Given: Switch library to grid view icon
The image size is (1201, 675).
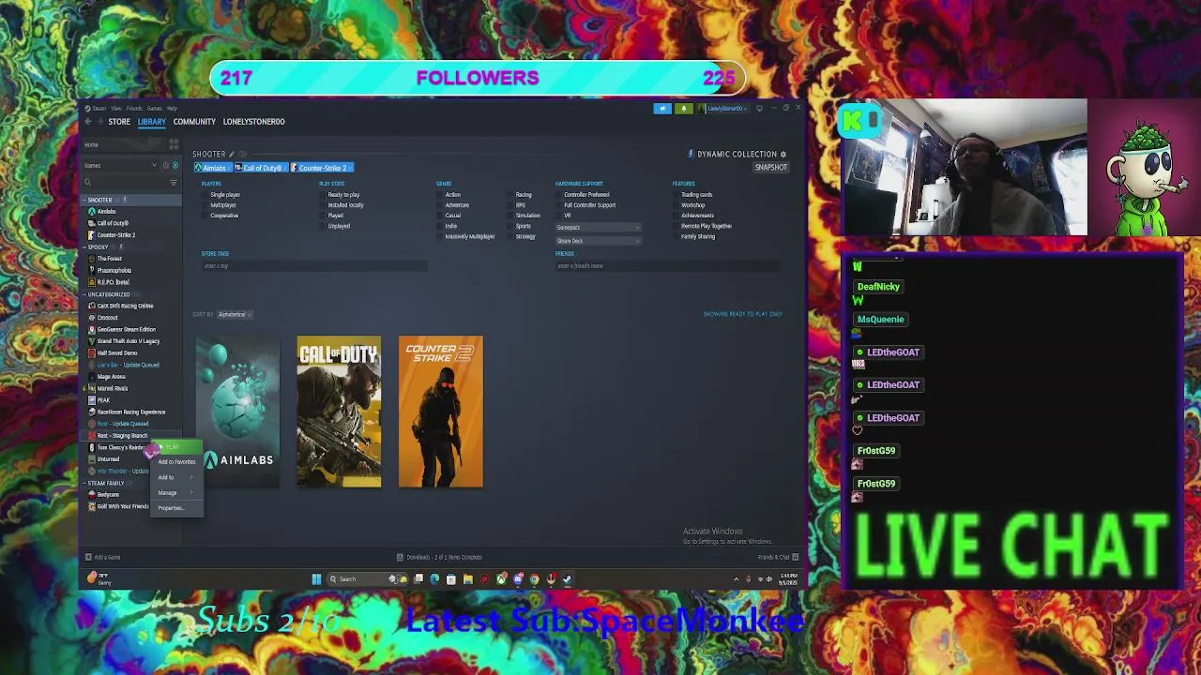Looking at the screenshot, I should click(174, 144).
